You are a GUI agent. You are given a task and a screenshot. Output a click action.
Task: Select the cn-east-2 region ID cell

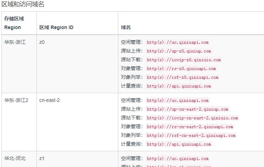tap(49, 100)
